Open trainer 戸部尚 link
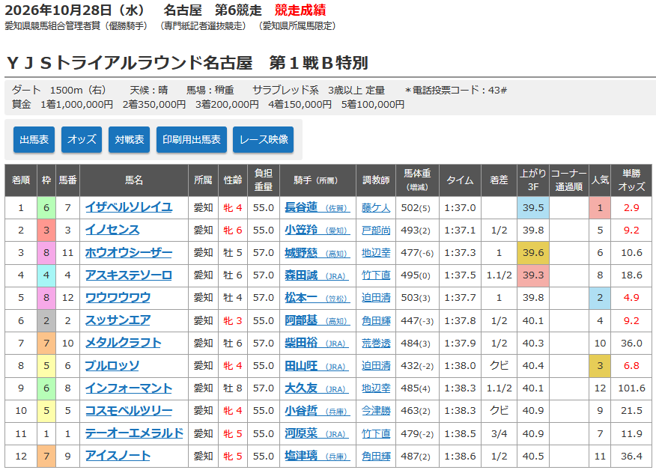This screenshot has width=656, height=473. [x=376, y=230]
